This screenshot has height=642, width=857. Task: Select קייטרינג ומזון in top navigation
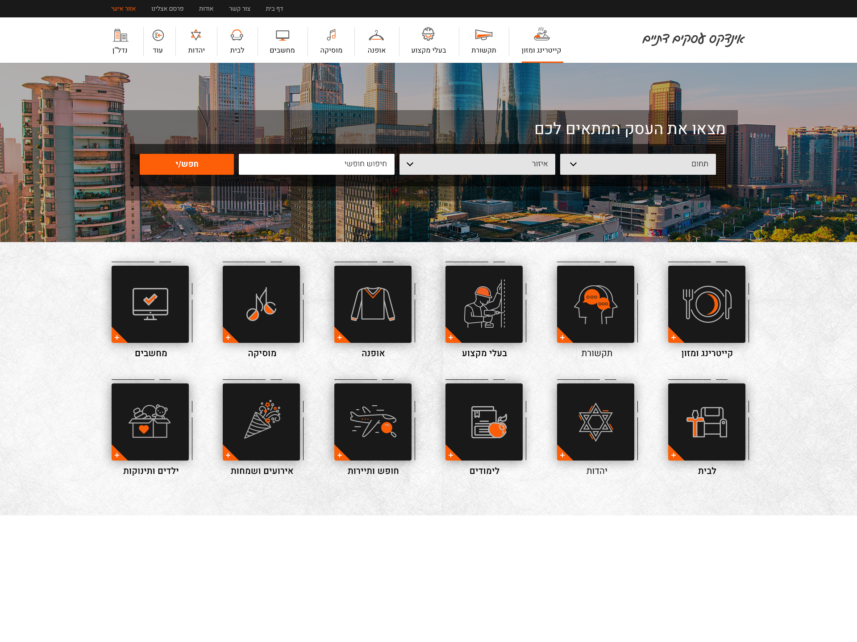click(x=541, y=41)
